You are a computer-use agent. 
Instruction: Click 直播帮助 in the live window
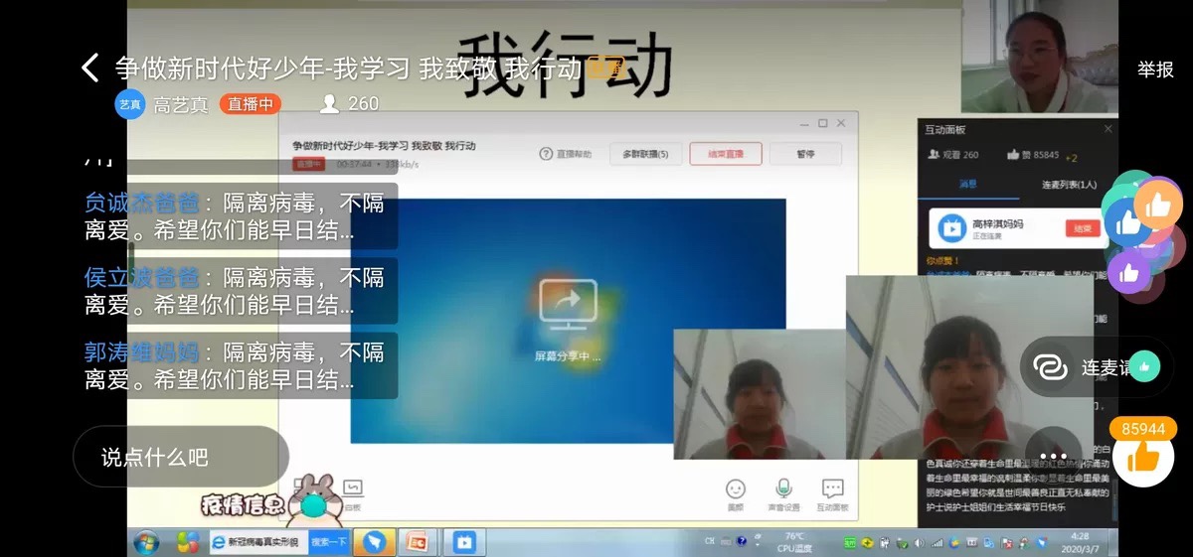click(565, 154)
